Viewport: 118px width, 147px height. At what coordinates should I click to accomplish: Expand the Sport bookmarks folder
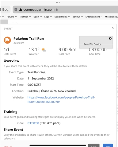point(37,17)
